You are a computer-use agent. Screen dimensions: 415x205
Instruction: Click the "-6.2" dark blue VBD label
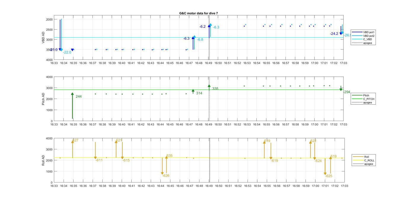pos(202,27)
